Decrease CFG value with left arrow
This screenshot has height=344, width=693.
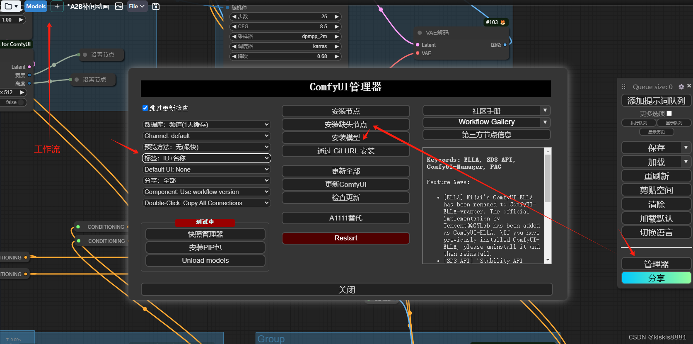(234, 27)
